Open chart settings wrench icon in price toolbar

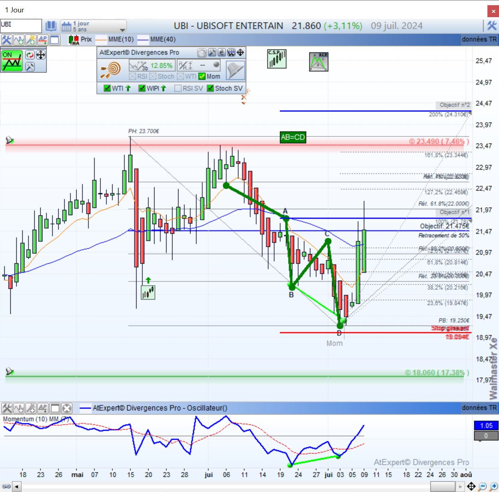6,40
